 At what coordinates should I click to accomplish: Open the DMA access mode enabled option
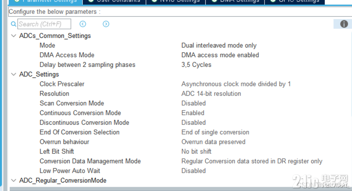(220, 55)
